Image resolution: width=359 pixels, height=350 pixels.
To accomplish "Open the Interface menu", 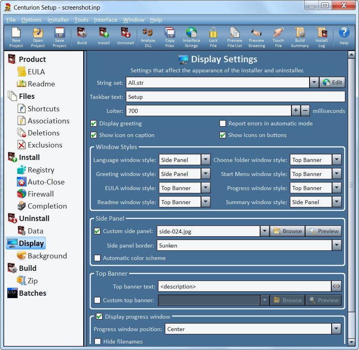I will (x=106, y=20).
